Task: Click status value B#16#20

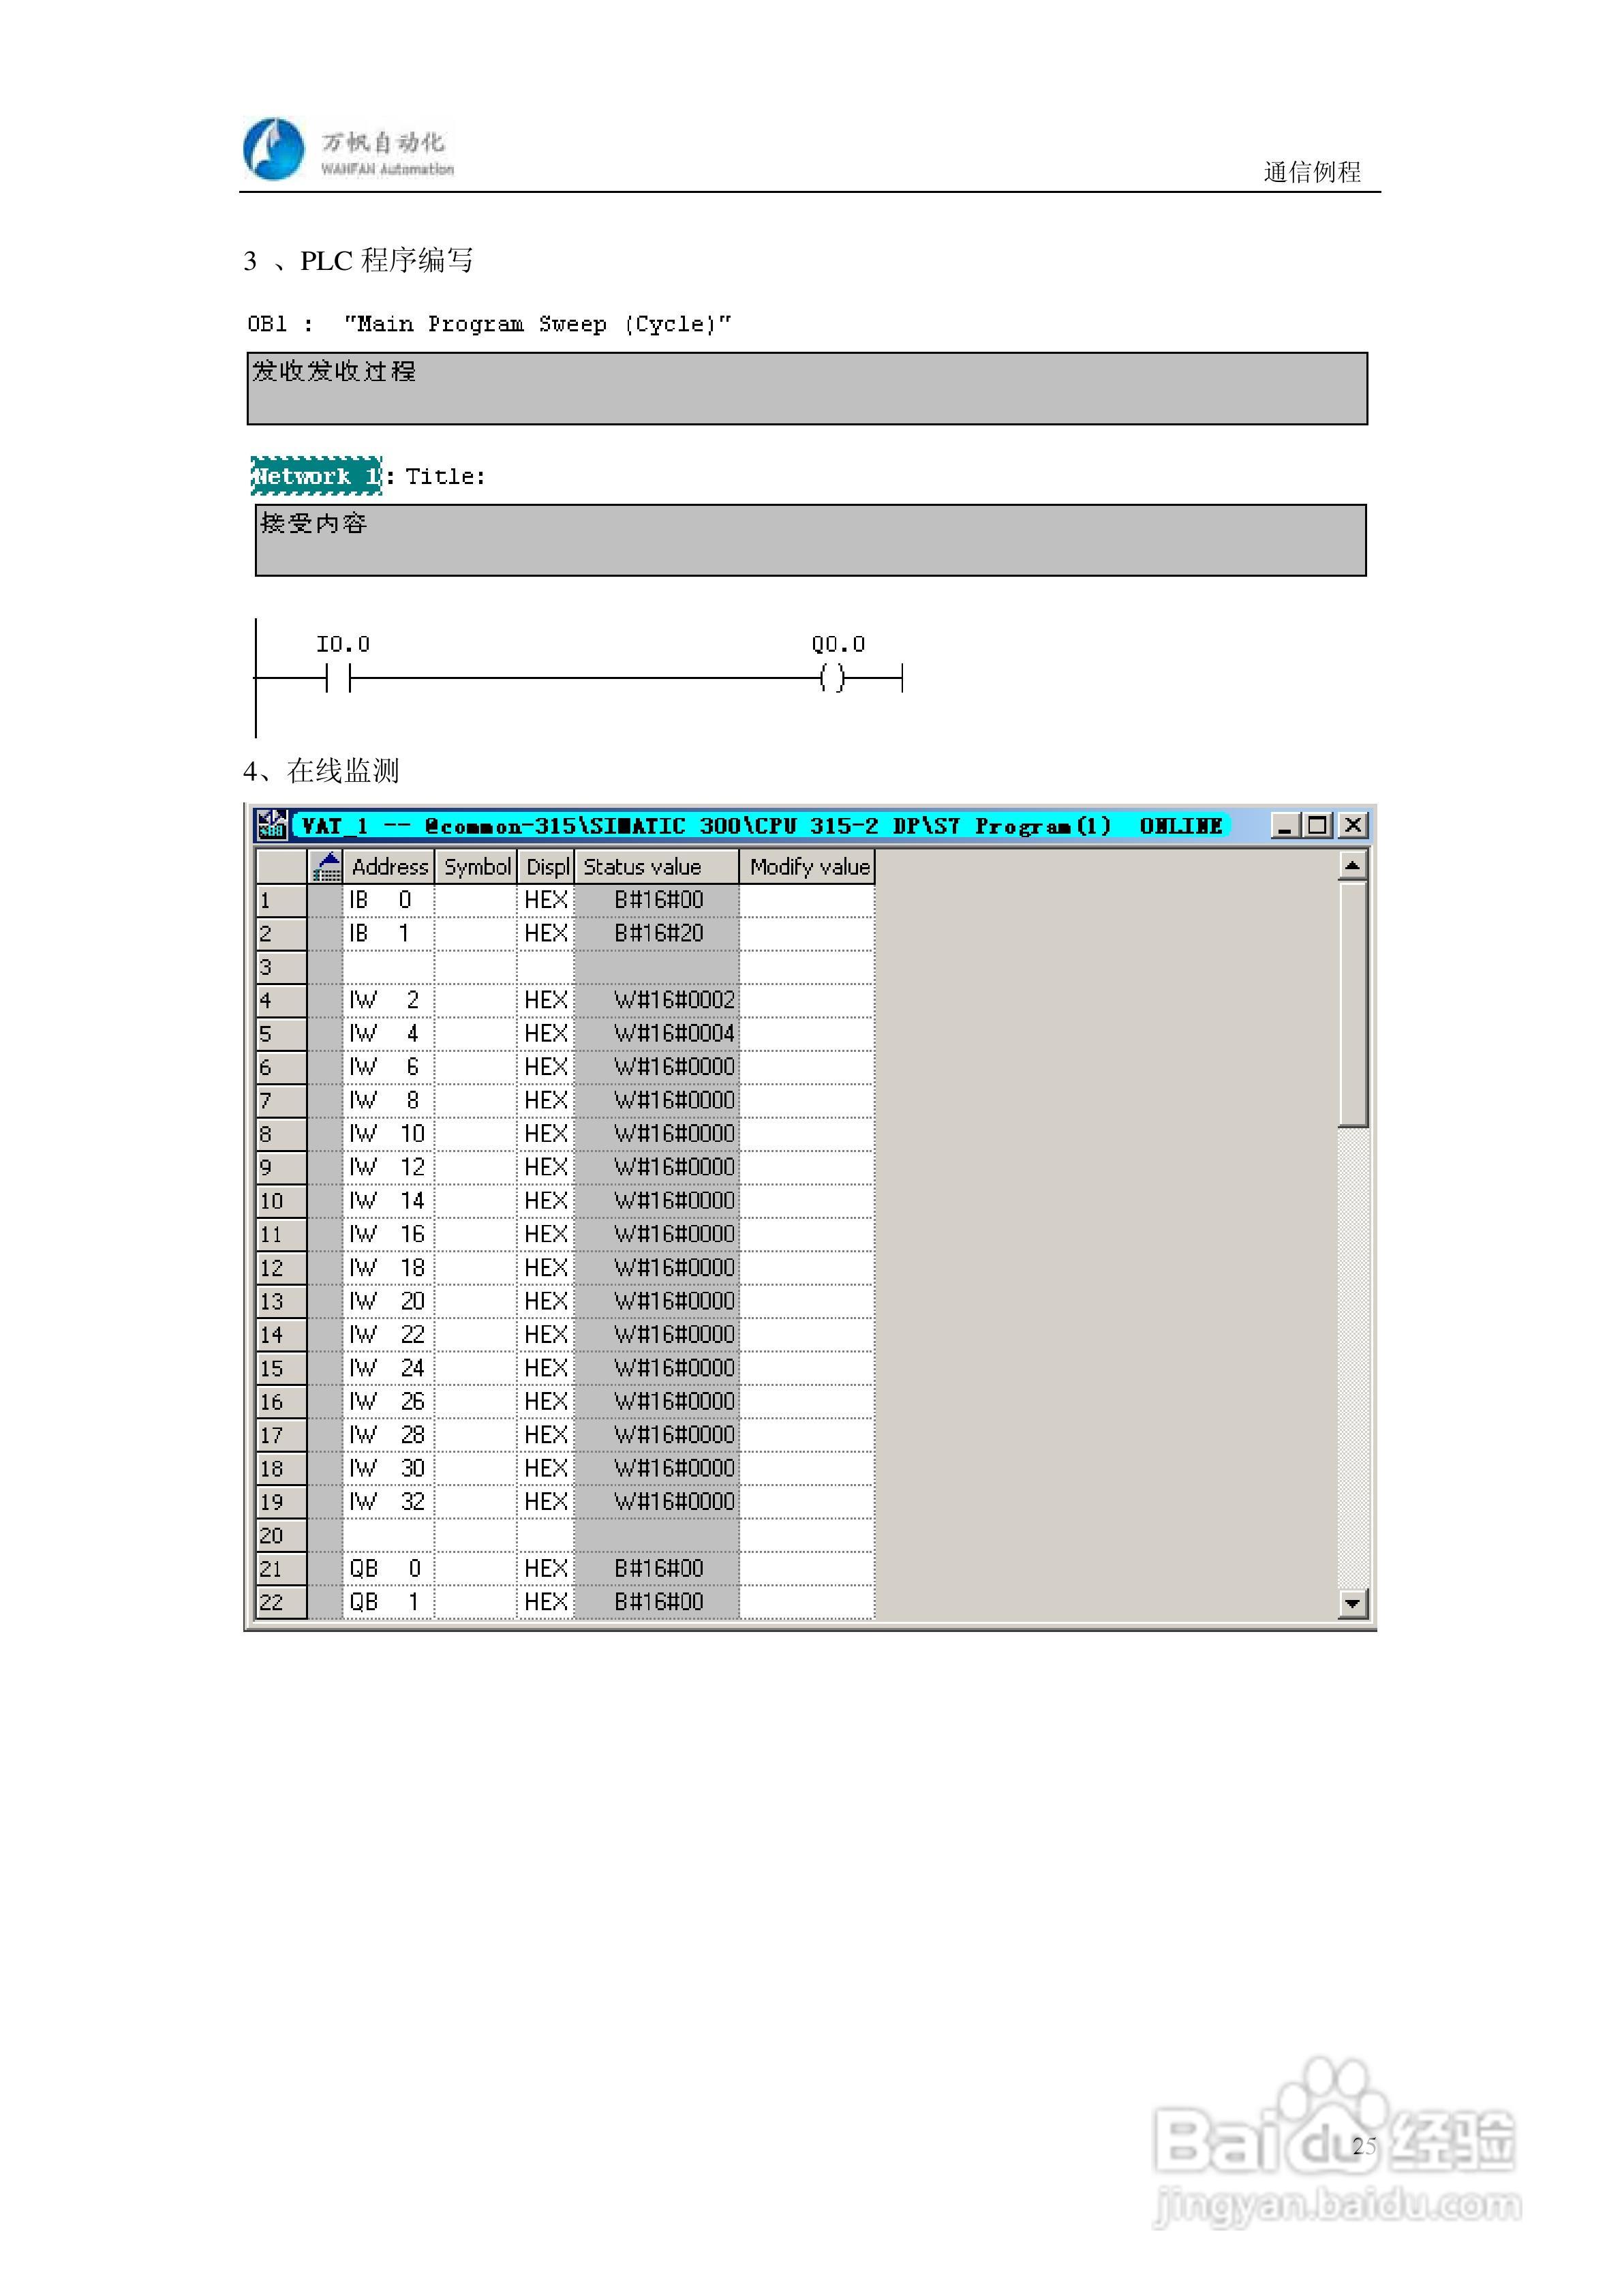Action: pyautogui.click(x=657, y=934)
